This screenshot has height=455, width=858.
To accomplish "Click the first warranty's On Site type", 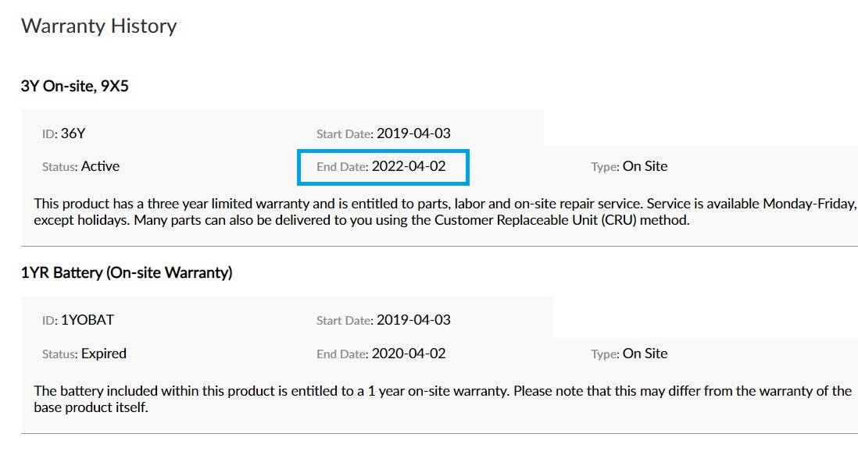I will click(x=645, y=166).
